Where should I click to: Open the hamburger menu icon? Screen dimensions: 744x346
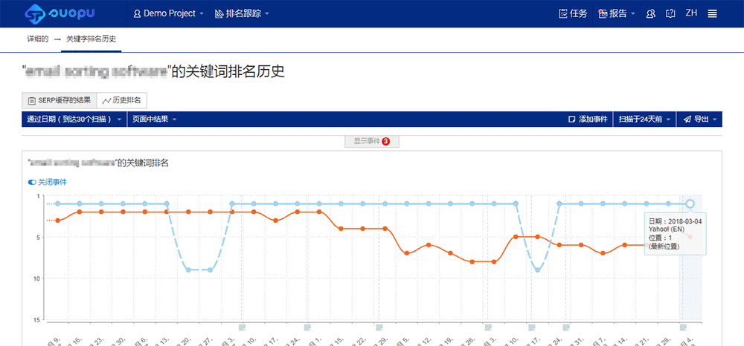[712, 13]
